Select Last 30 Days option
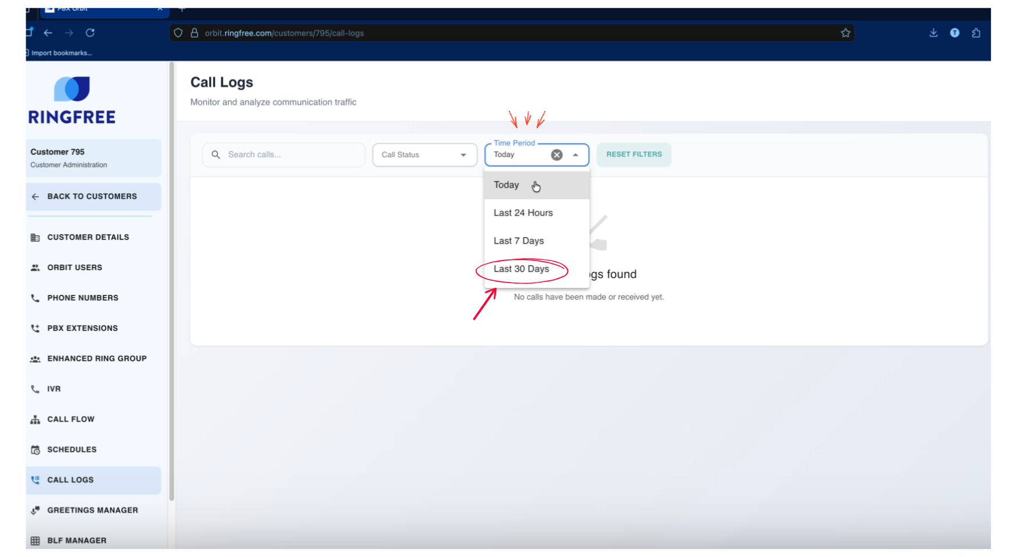The image size is (1017, 557). 521,269
